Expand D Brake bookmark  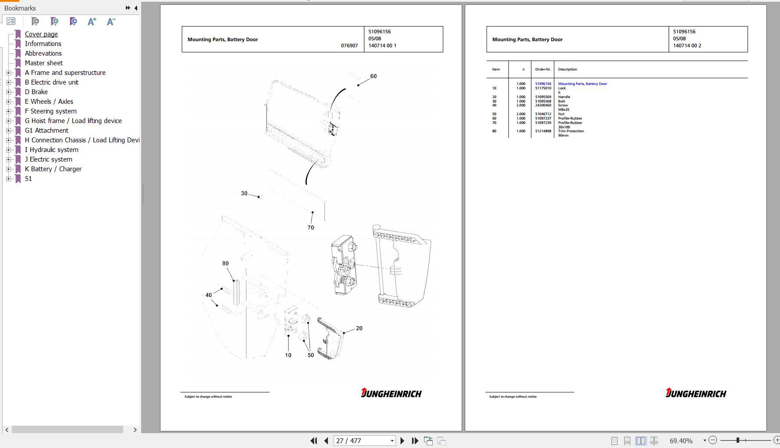click(8, 92)
